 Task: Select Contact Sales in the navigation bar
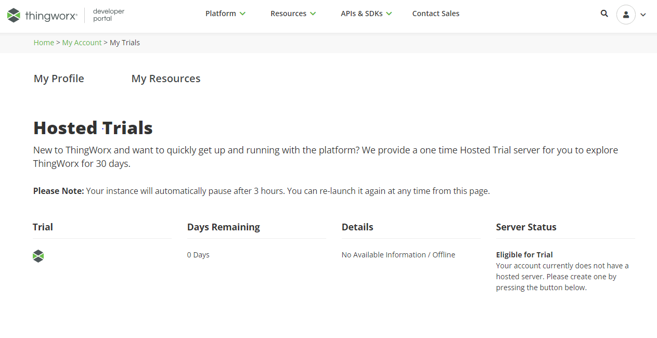click(436, 14)
